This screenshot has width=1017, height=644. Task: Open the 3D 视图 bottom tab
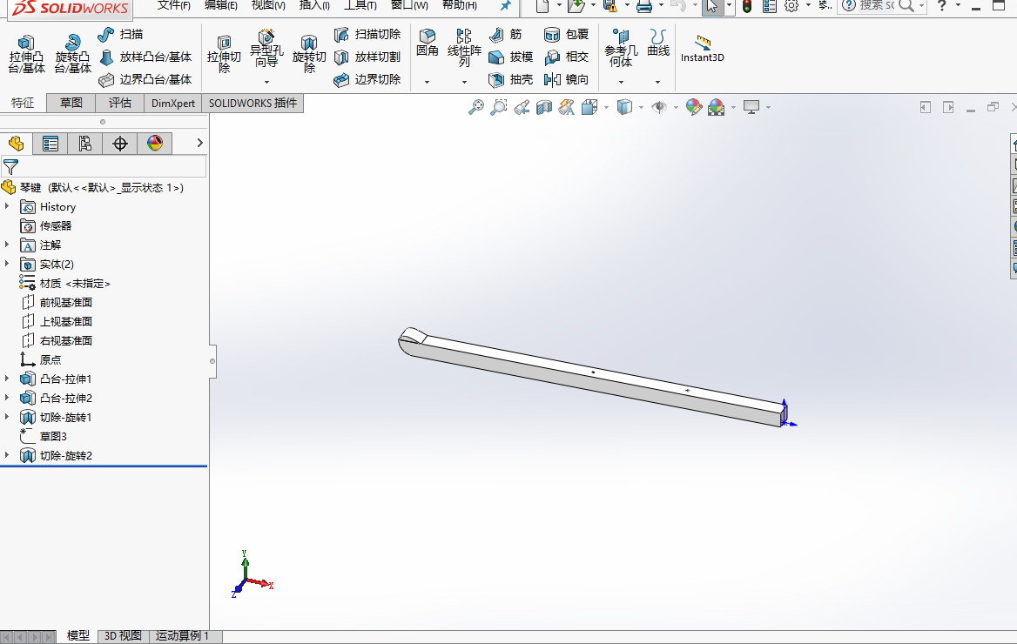[x=124, y=635]
